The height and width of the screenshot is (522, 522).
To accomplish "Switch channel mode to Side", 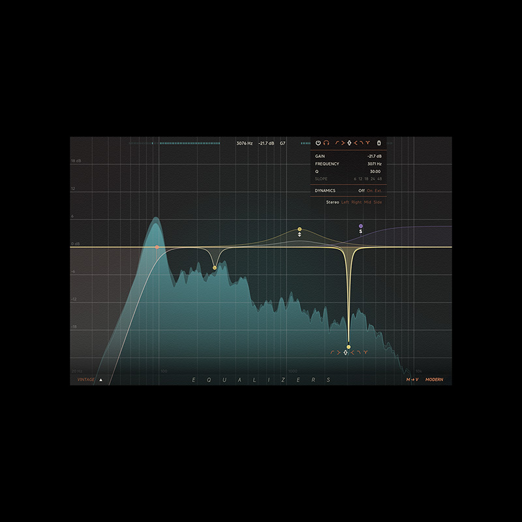I will 378,202.
